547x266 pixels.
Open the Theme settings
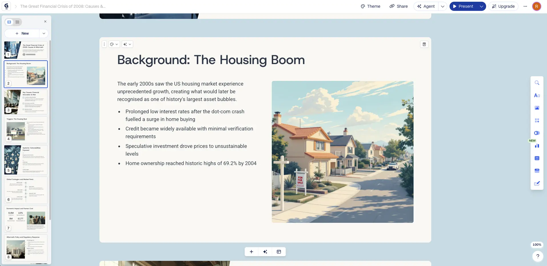pyautogui.click(x=370, y=6)
